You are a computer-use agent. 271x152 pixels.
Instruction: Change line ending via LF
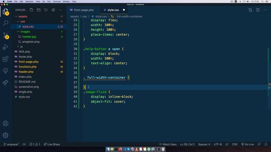coord(227,144)
